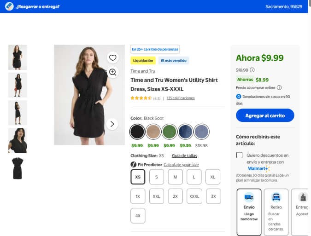Click the star rating icons

[x=141, y=98]
